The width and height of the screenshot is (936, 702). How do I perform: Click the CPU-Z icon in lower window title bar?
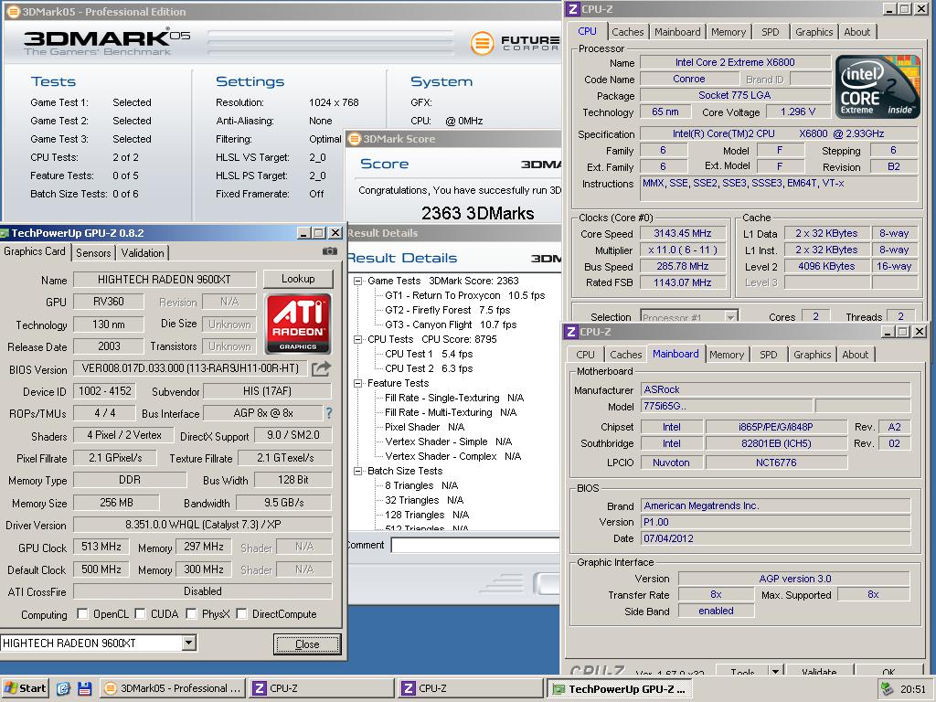pos(571,332)
